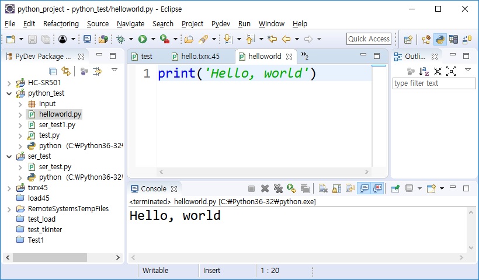Image resolution: width=479 pixels, height=280 pixels.
Task: Expand the RemoteSystemsTempFiles folder
Action: pos(9,209)
